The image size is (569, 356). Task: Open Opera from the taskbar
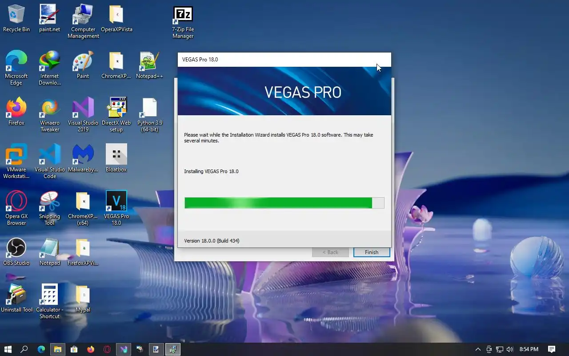(107, 349)
